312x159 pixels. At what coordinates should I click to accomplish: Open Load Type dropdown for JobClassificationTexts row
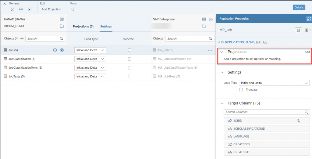[x=90, y=68]
